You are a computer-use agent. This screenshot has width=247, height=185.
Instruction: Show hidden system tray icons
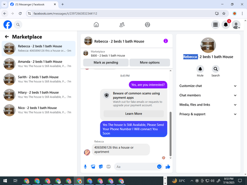tap(192, 181)
